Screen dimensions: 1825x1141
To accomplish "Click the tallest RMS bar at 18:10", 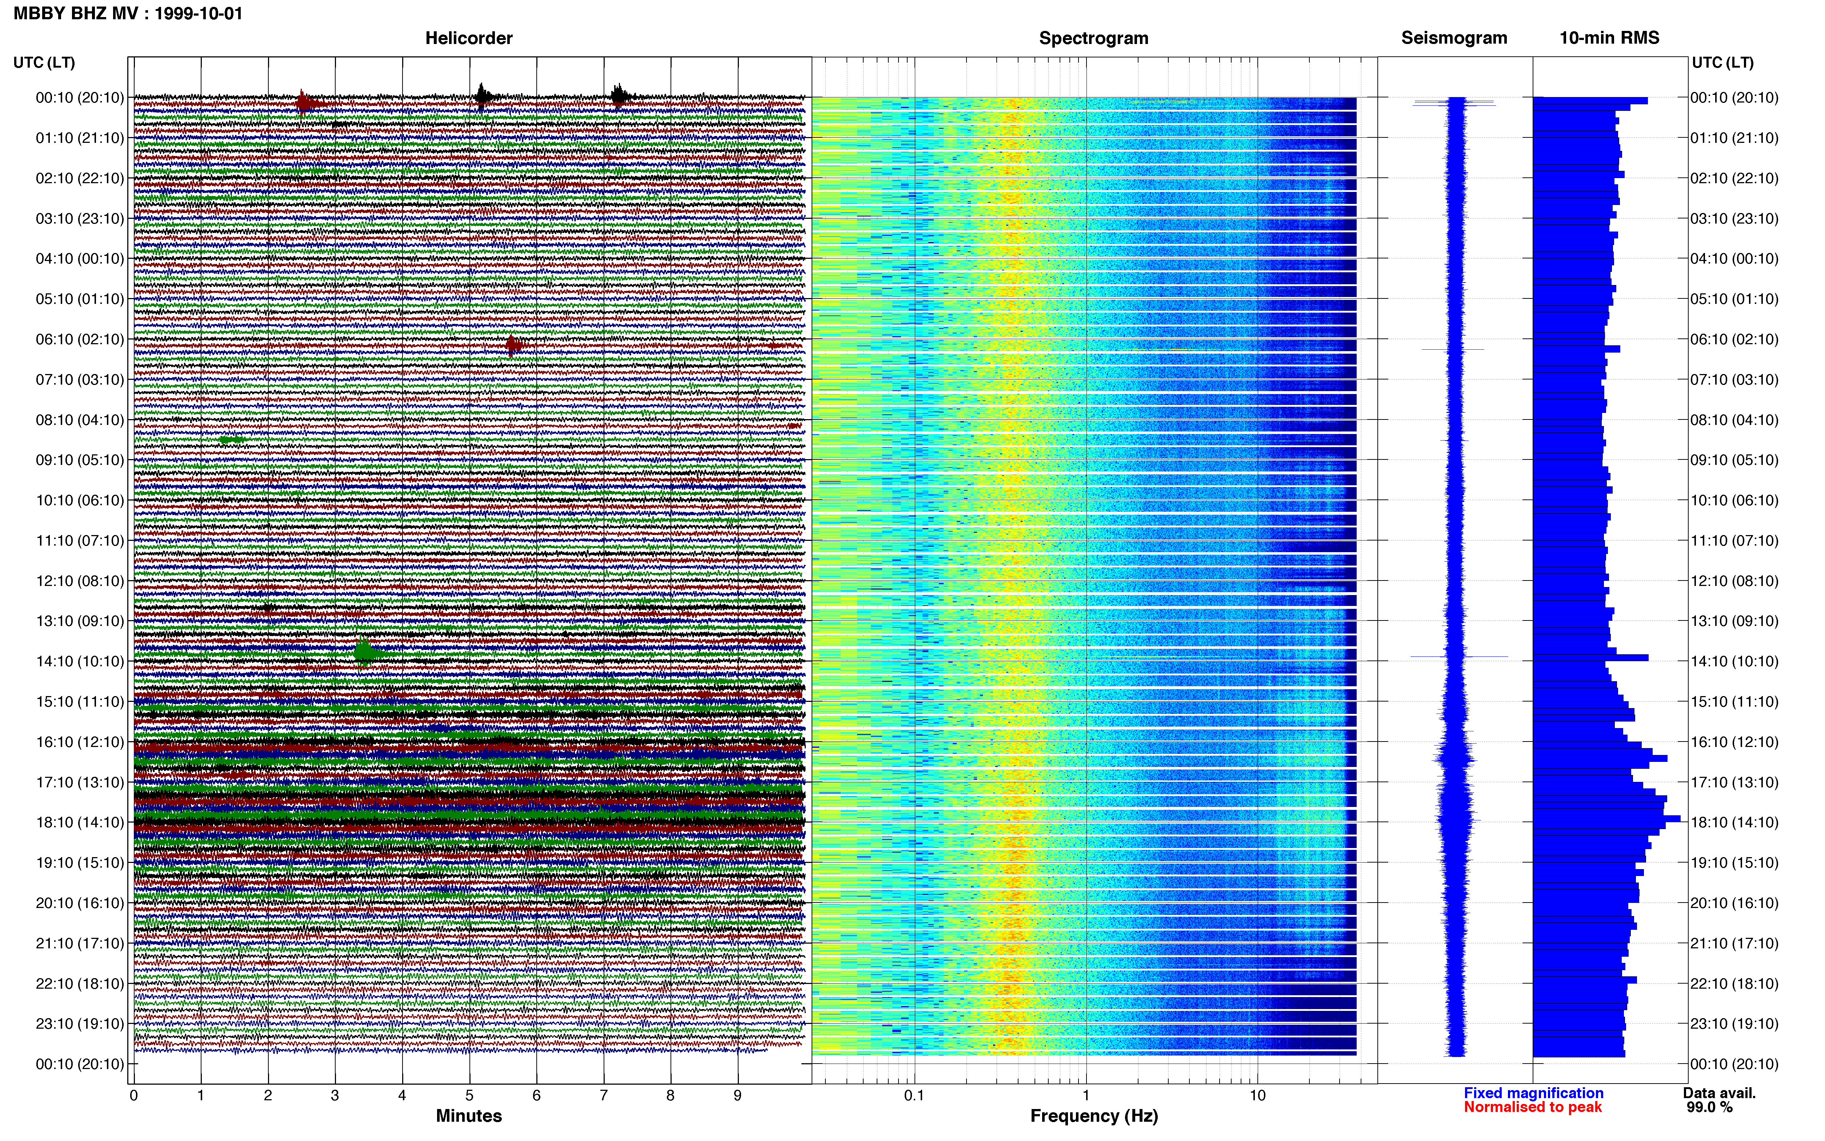I will pyautogui.click(x=1606, y=819).
